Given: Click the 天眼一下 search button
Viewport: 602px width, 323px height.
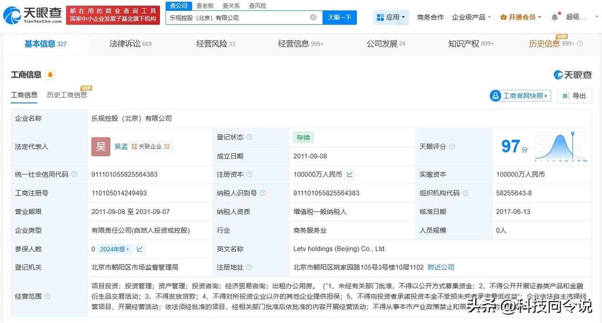Looking at the screenshot, I should [340, 17].
